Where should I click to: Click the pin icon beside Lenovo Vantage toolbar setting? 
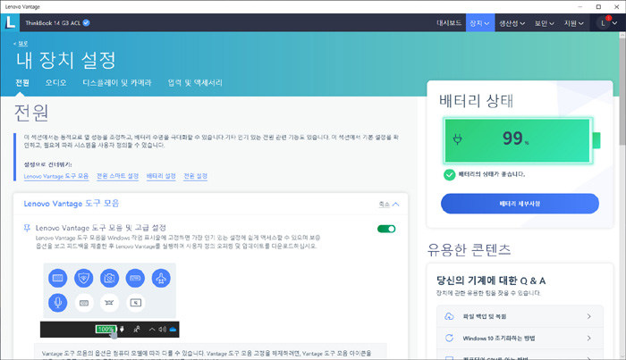pyautogui.click(x=27, y=228)
